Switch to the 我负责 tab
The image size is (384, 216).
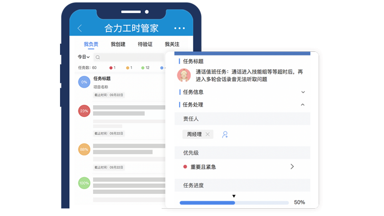91,44
